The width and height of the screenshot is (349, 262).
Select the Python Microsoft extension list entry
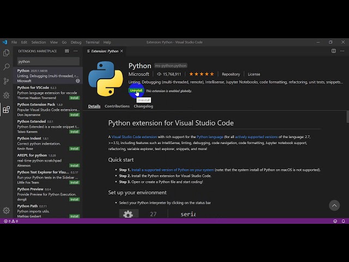(48, 75)
